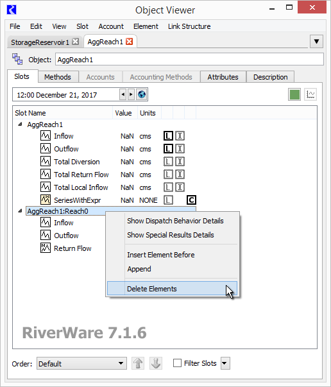The width and height of the screenshot is (331, 387).
Task: Click the L link icon on Inflow row
Action: coord(168,136)
